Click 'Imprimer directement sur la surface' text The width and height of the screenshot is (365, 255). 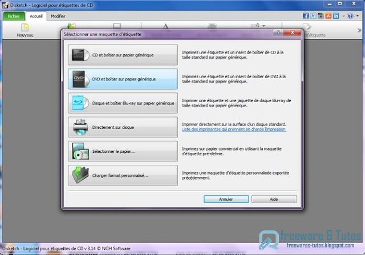(x=234, y=124)
